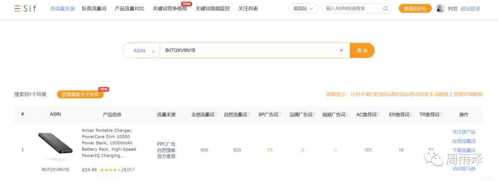The image size is (499, 181).
Task: Click the 829 natural traffic words value
Action: click(x=237, y=150)
